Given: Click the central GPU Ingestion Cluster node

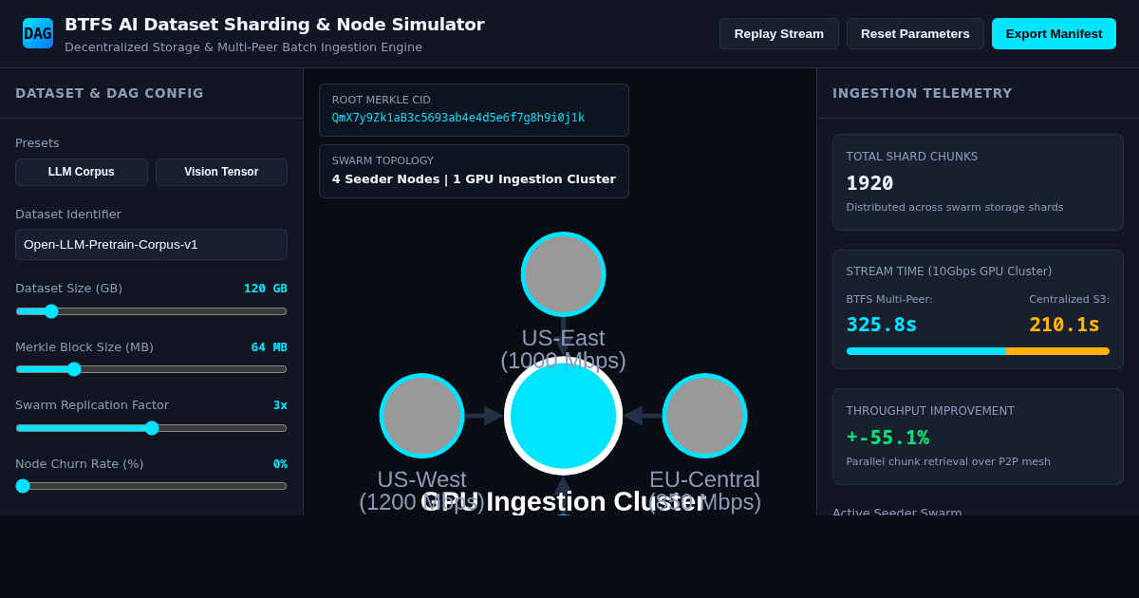Looking at the screenshot, I should click(x=563, y=416).
